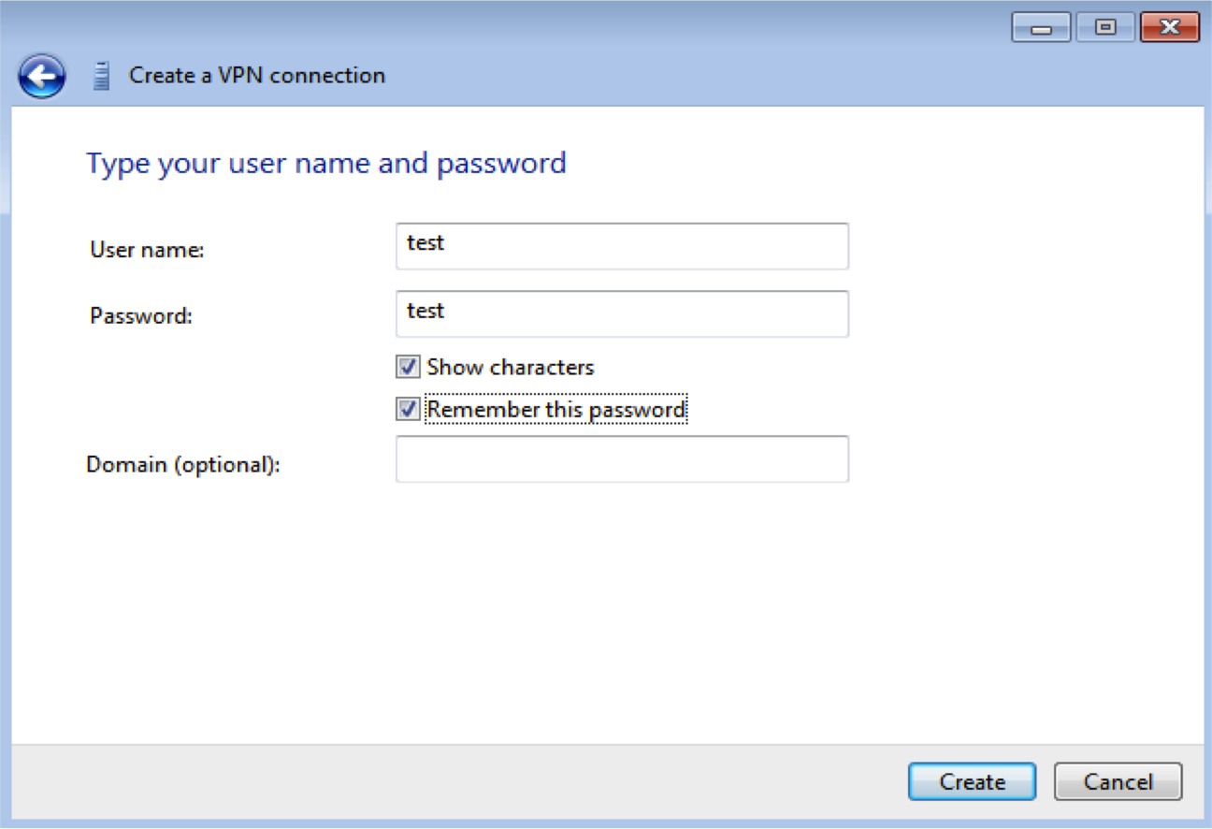Click the "Create a VPN connection" title text
Viewport: 1212px width, 829px height.
click(x=257, y=75)
